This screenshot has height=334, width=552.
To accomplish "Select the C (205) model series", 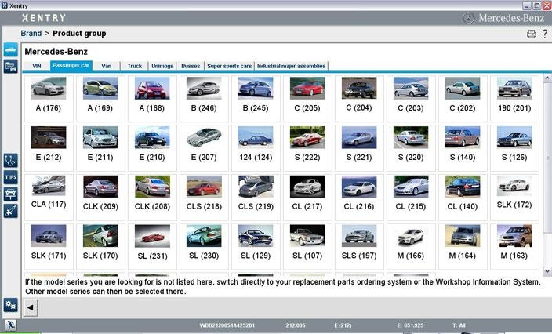I will 307,99.
